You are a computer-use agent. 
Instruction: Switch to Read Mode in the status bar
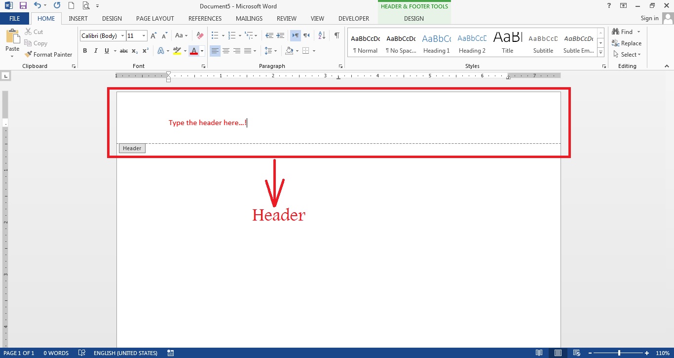pyautogui.click(x=539, y=353)
